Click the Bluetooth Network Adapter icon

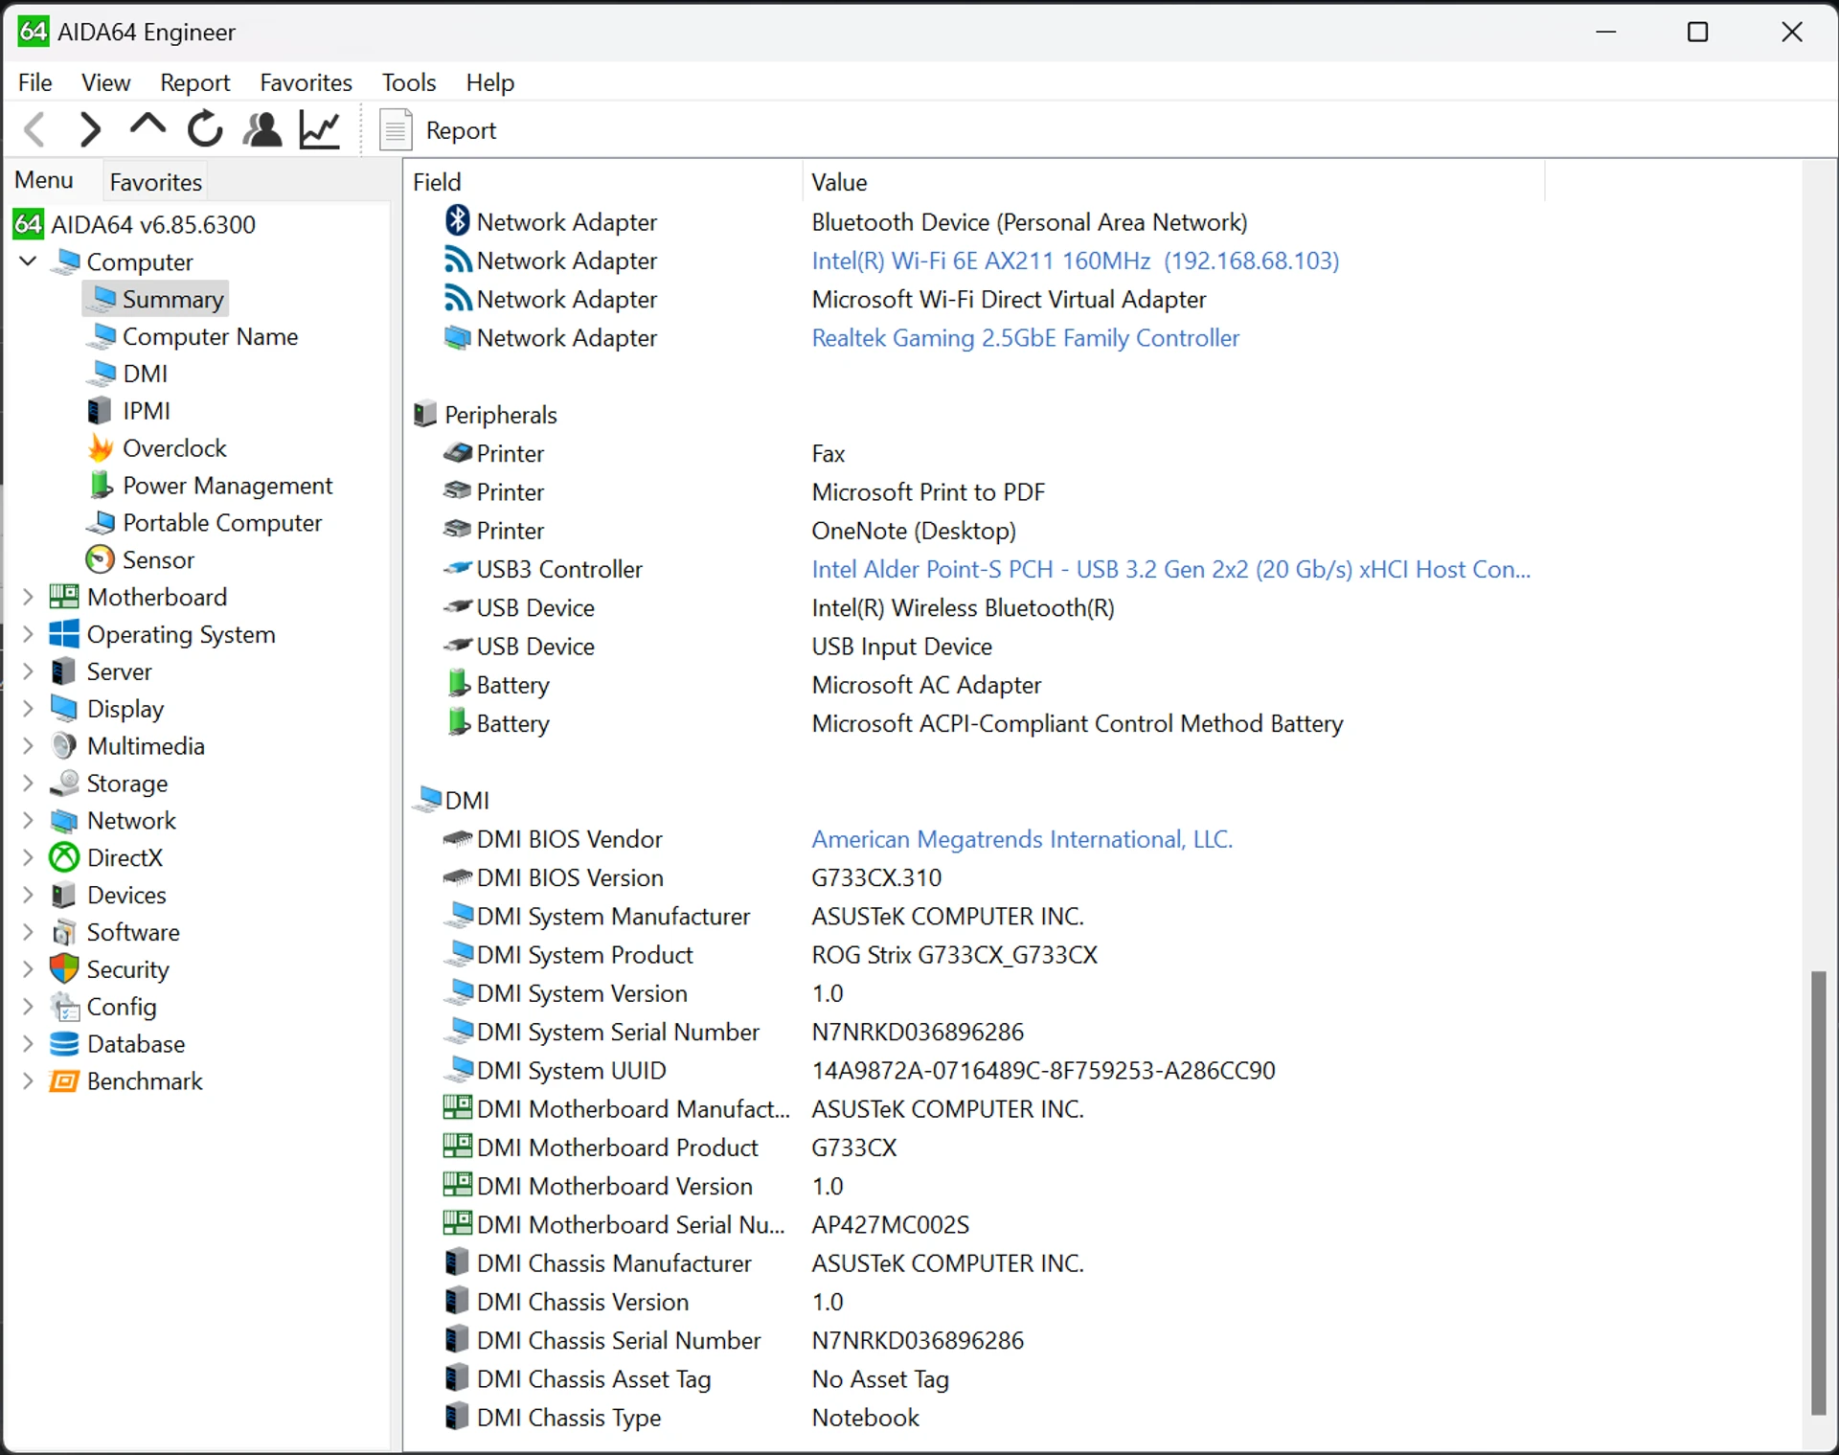[458, 220]
